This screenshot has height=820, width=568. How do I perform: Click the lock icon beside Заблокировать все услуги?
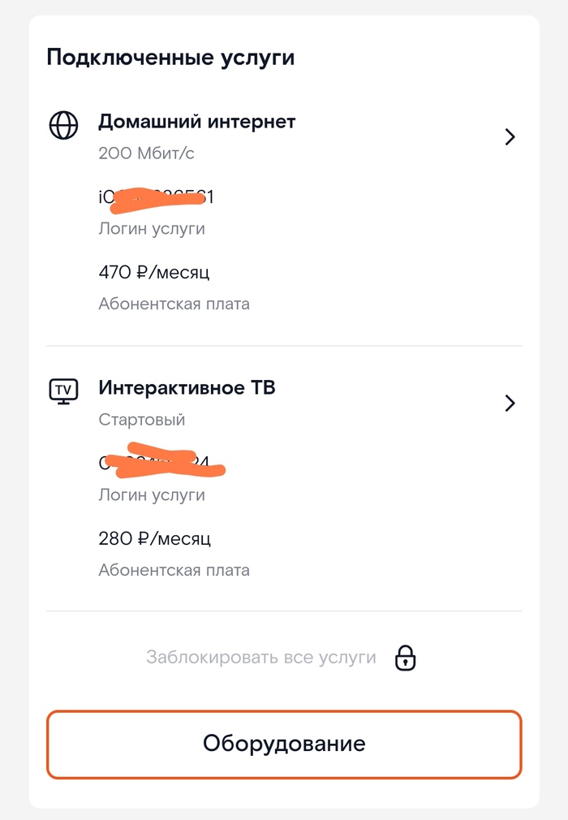click(405, 658)
